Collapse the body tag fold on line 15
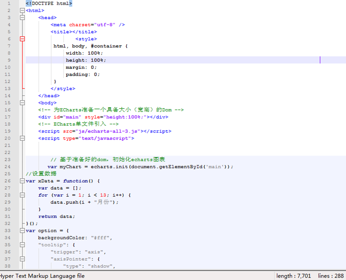 pos(22,103)
